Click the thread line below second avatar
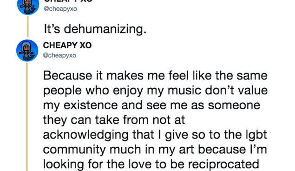295x171 pixels. 27,117
